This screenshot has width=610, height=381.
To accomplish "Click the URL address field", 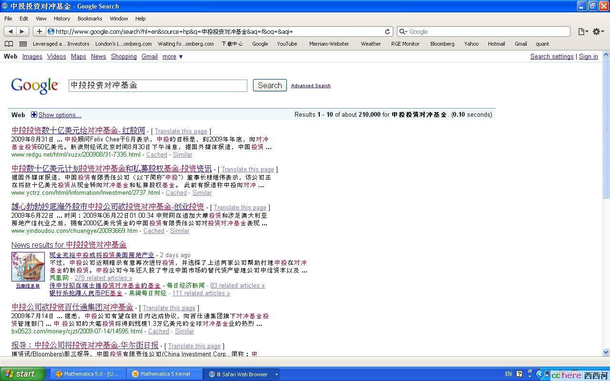I will tap(219, 31).
